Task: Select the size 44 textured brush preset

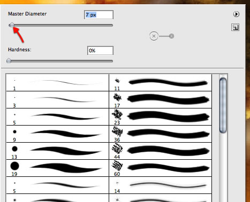Action: [160, 151]
